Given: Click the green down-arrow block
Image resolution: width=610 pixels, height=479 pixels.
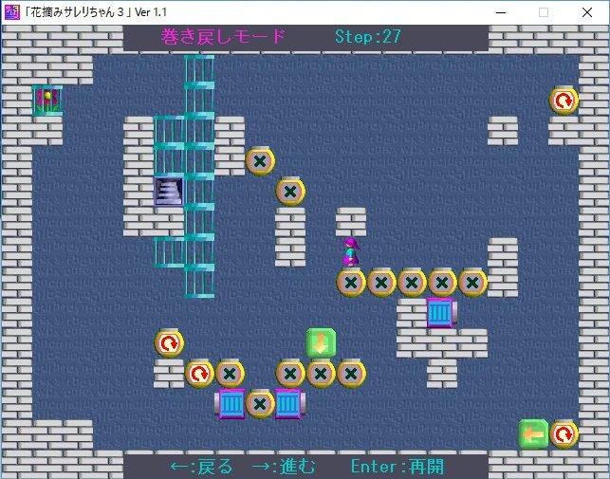Looking at the screenshot, I should tap(321, 342).
